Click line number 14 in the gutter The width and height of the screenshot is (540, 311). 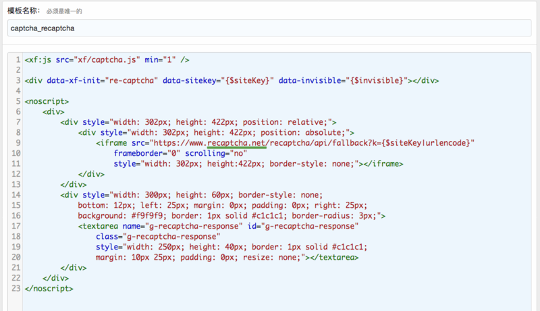click(x=16, y=195)
